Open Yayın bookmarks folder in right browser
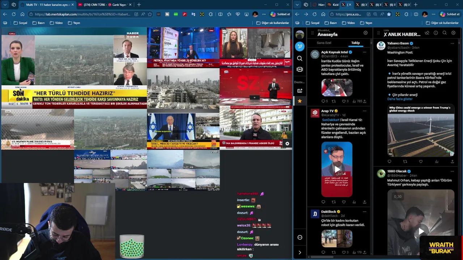Viewport: 463px width, 260px height. click(366, 23)
